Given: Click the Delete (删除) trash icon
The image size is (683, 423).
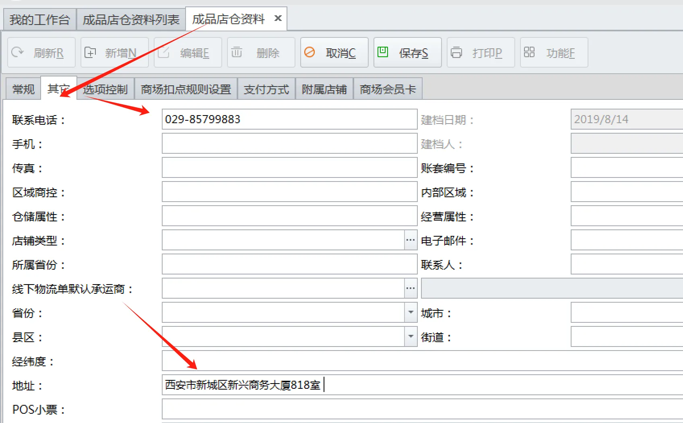Looking at the screenshot, I should pyautogui.click(x=237, y=52).
